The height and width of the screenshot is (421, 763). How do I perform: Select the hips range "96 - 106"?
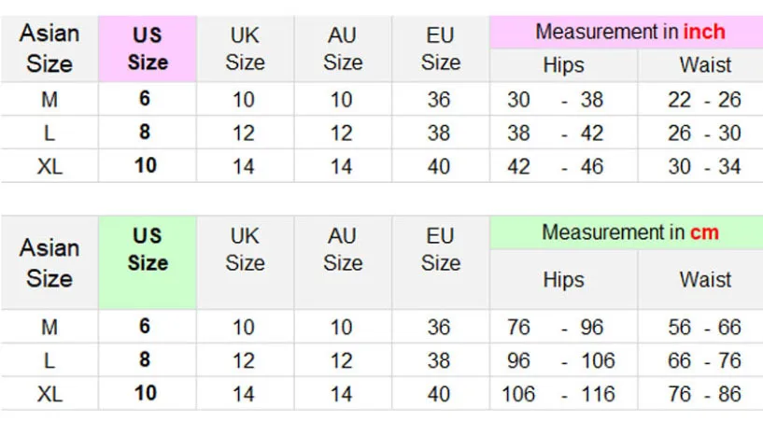(560, 360)
